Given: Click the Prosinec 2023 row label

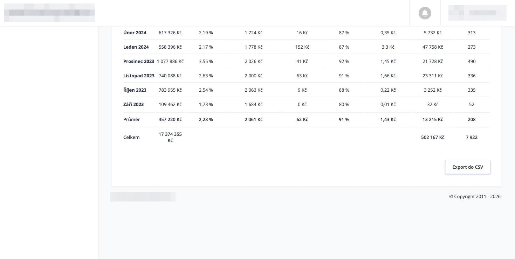Looking at the screenshot, I should tap(139, 61).
